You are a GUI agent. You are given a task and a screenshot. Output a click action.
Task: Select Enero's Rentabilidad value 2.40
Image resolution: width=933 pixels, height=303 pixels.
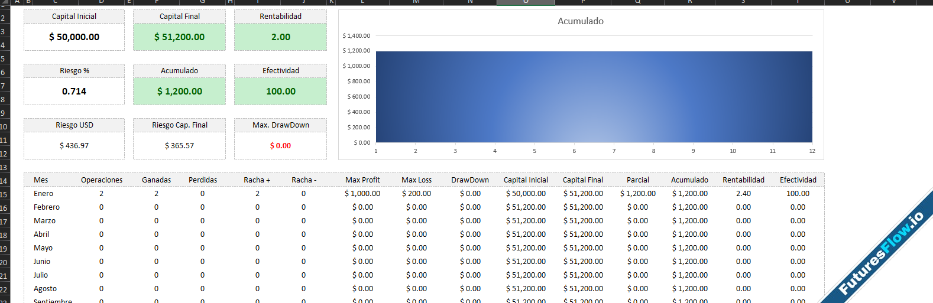click(x=743, y=194)
